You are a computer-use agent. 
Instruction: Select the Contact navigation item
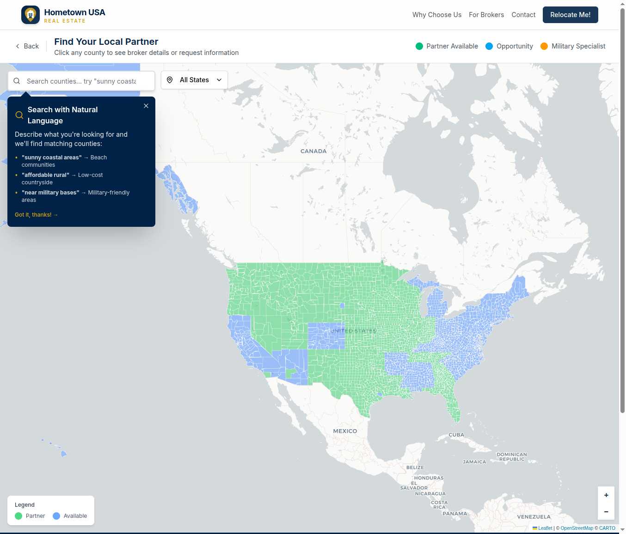click(x=523, y=14)
